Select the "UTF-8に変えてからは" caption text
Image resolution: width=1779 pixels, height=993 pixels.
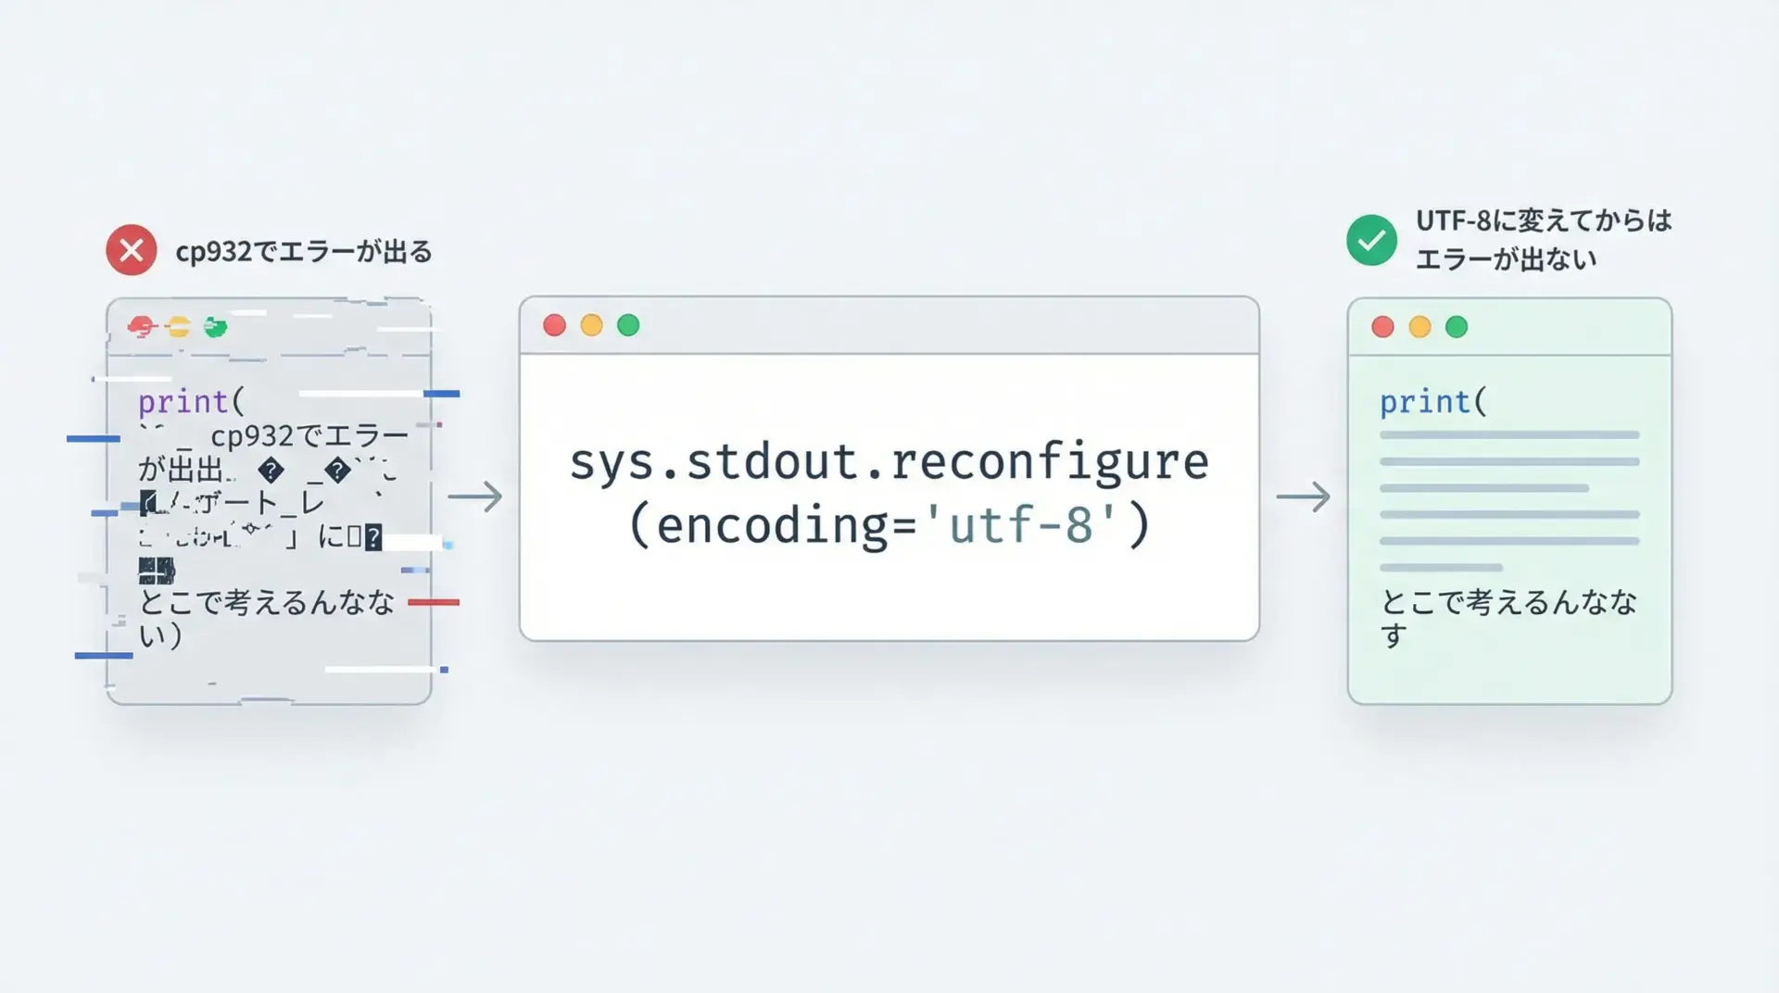click(x=1543, y=220)
